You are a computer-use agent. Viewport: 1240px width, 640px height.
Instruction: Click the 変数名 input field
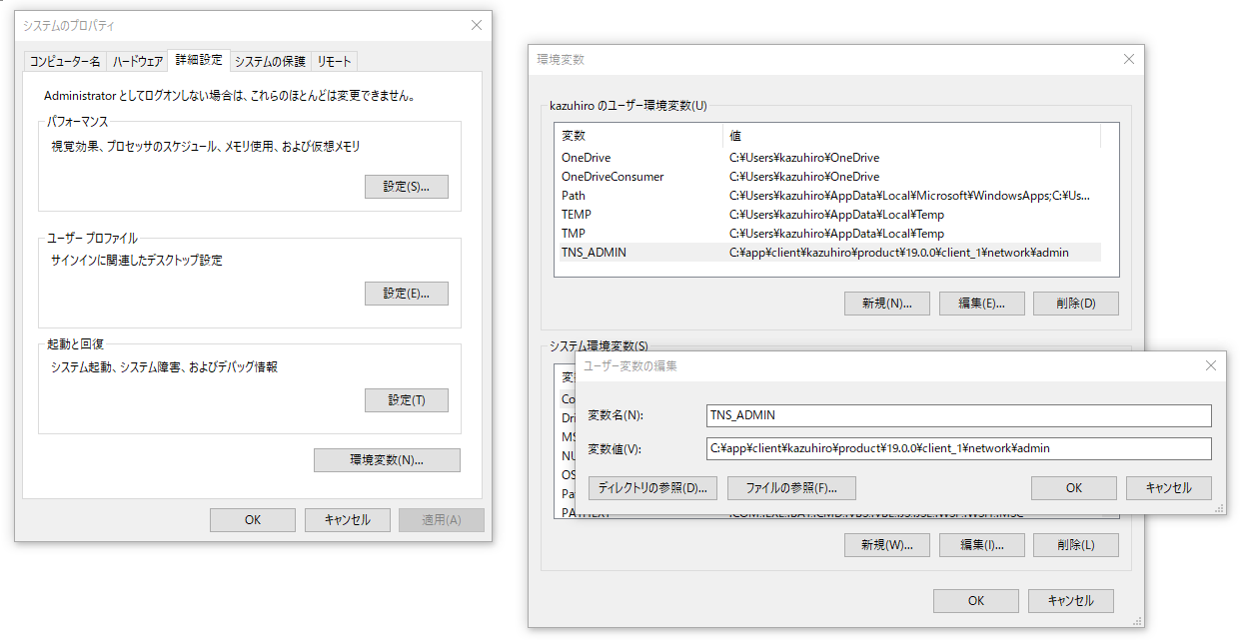(957, 415)
